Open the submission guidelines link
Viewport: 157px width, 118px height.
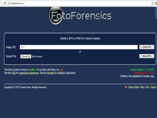point(29,73)
